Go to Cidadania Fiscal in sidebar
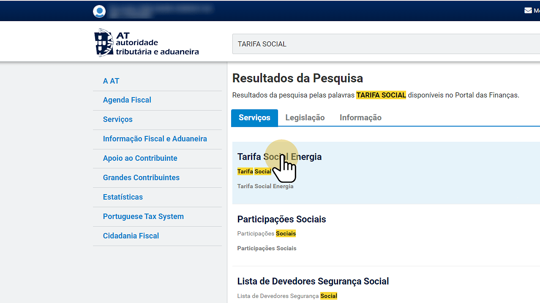Viewport: 540px width, 303px height. coord(131,236)
